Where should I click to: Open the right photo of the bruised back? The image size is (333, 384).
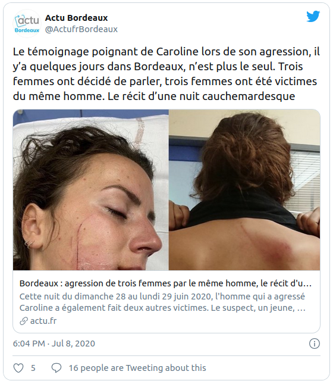click(x=244, y=190)
